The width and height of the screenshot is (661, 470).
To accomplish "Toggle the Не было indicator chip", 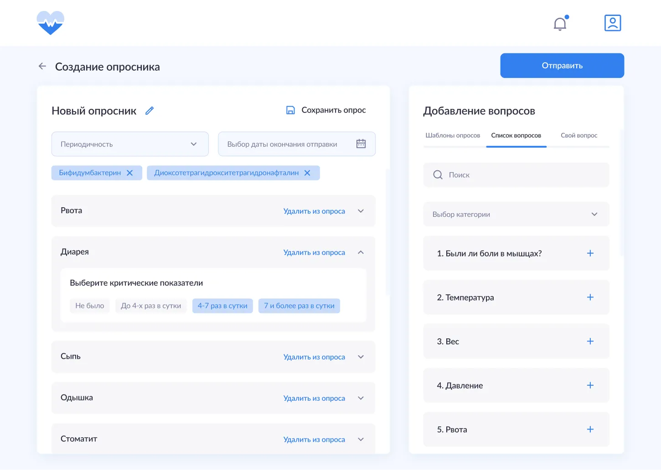I will click(90, 306).
